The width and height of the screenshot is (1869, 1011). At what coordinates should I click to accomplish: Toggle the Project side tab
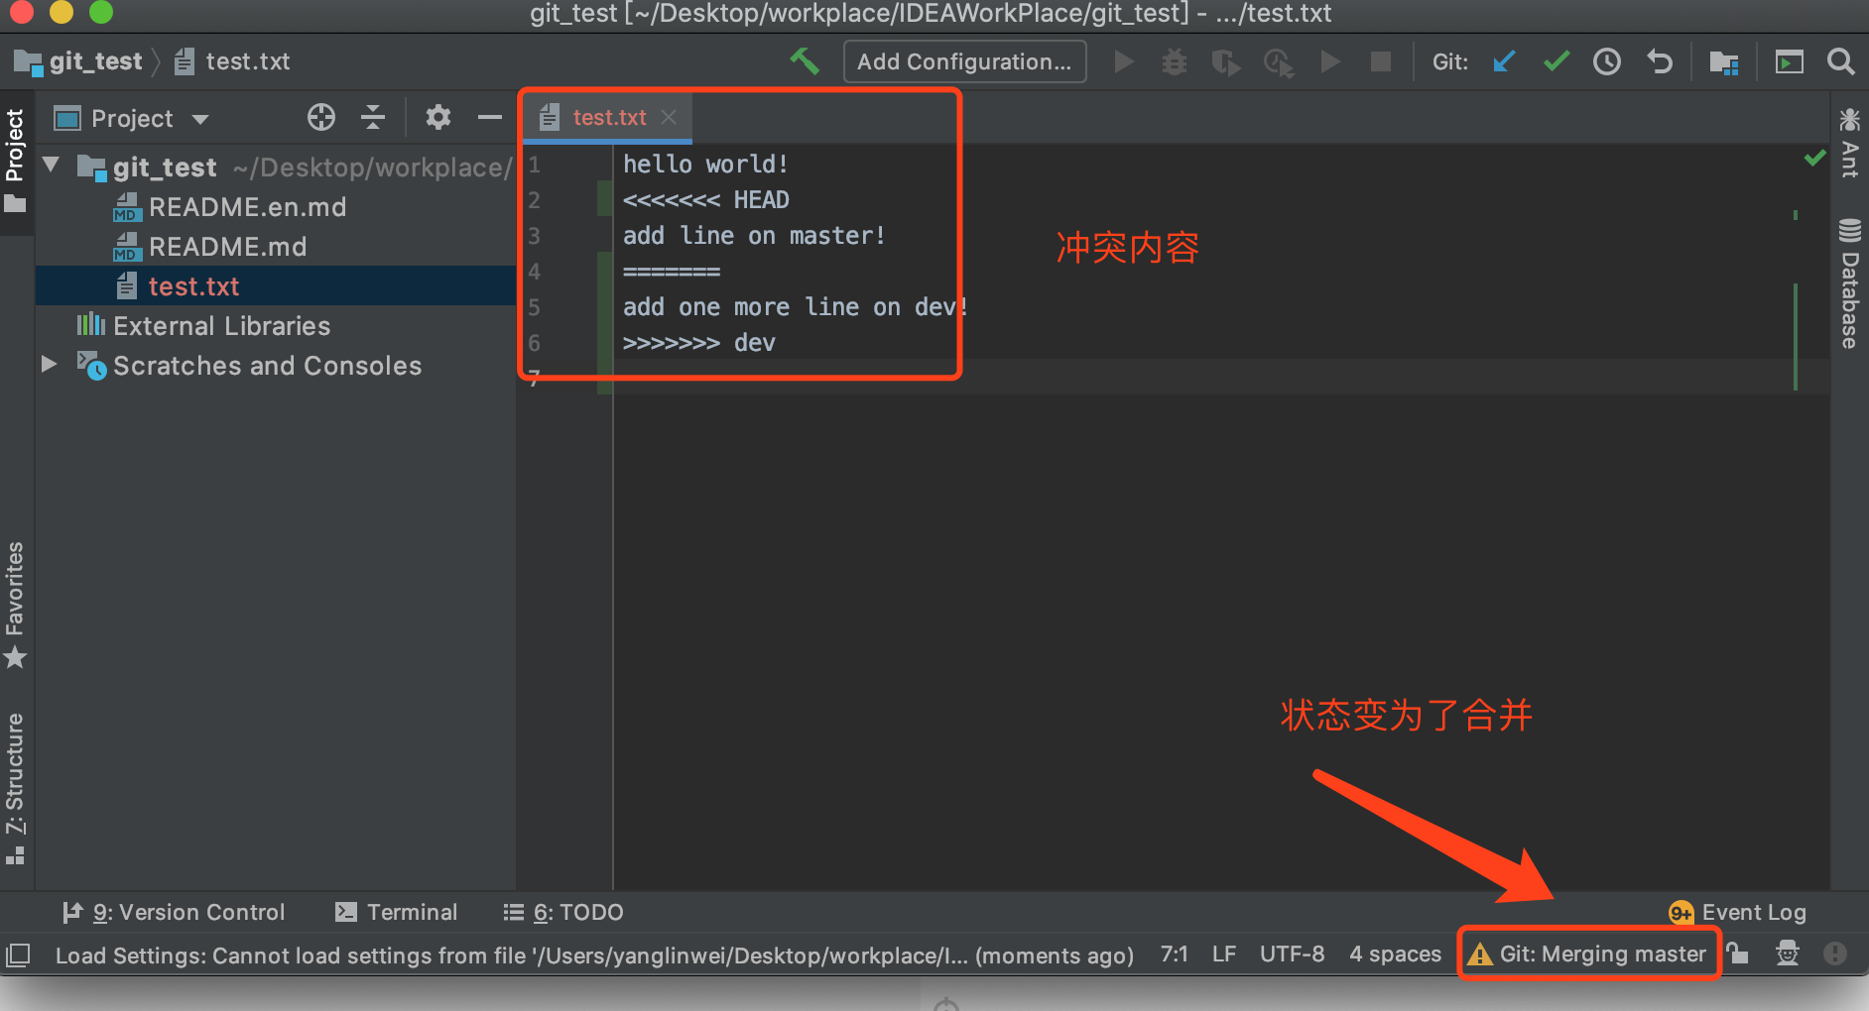coord(15,161)
